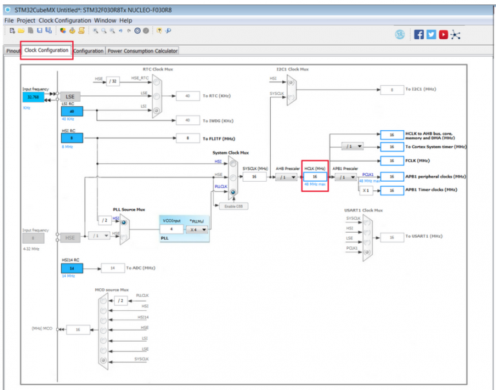The image size is (496, 390).
Task: Open the Help menu
Action: pos(125,20)
